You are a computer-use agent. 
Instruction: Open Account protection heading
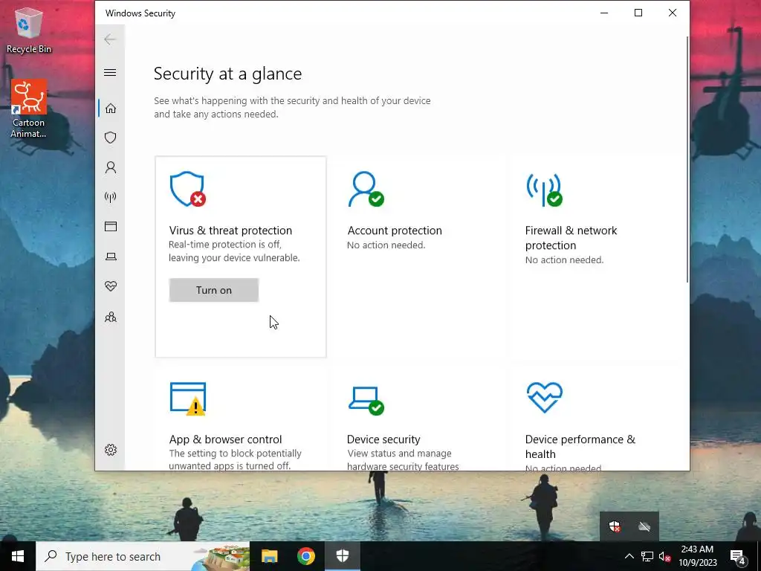pos(395,230)
